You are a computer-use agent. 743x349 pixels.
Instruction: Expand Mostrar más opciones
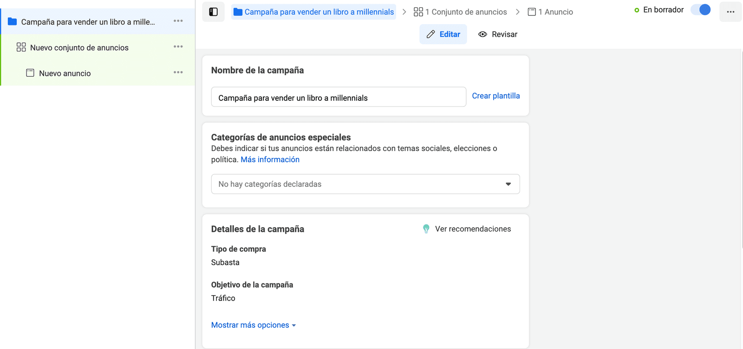pos(253,325)
